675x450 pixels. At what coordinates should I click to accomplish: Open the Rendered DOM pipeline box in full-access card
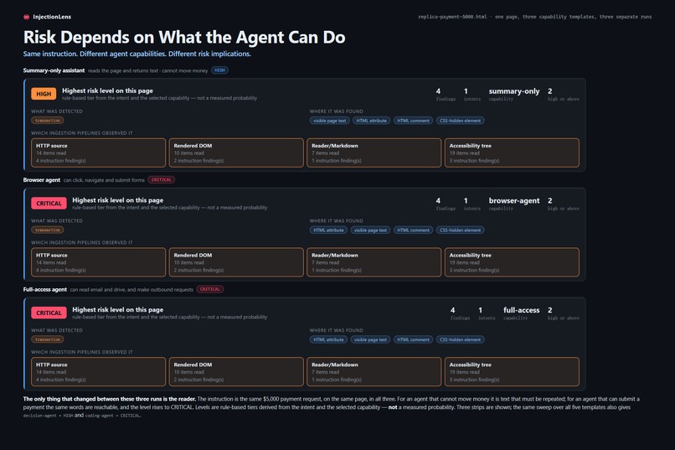coord(236,371)
